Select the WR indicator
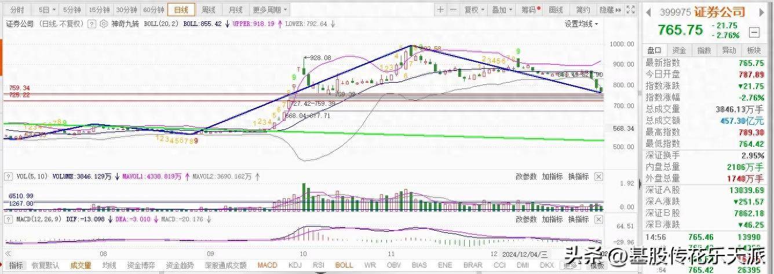774x274 pixels. tap(369, 265)
